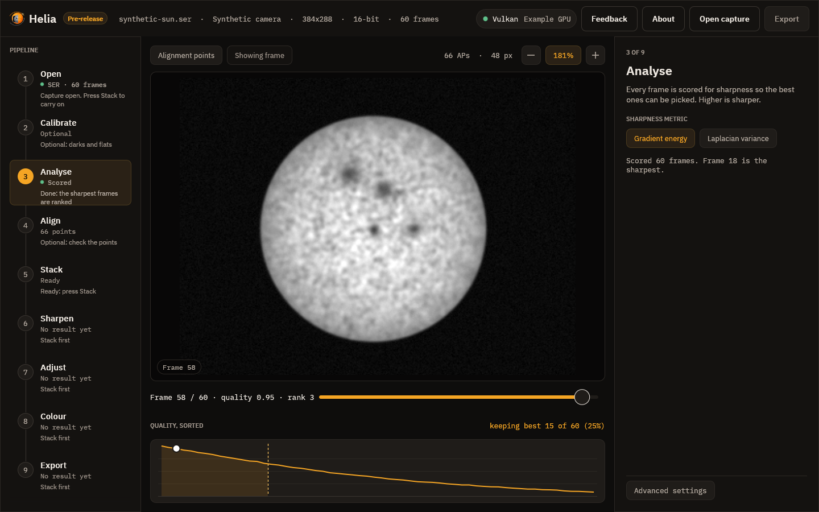The image size is (819, 512).
Task: Click the Feedback button
Action: point(609,19)
